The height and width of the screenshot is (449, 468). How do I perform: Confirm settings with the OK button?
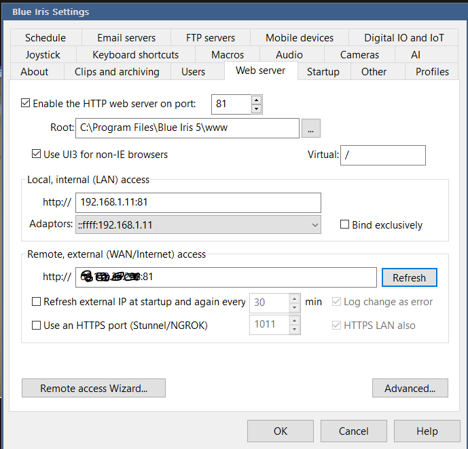coord(281,431)
